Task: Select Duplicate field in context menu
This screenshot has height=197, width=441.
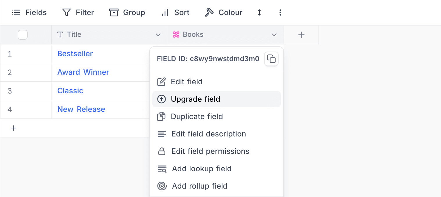Action: click(x=197, y=116)
